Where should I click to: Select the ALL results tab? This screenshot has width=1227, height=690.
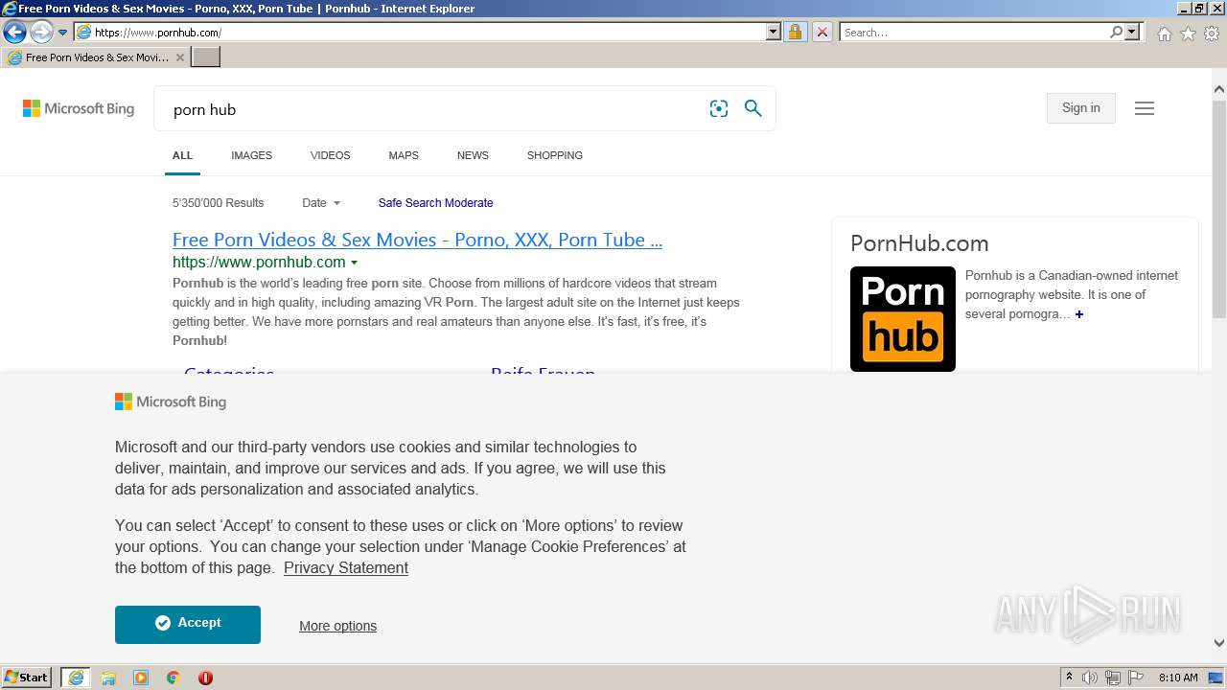click(182, 155)
